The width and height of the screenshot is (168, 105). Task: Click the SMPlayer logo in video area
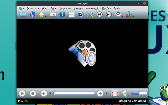click(x=82, y=53)
